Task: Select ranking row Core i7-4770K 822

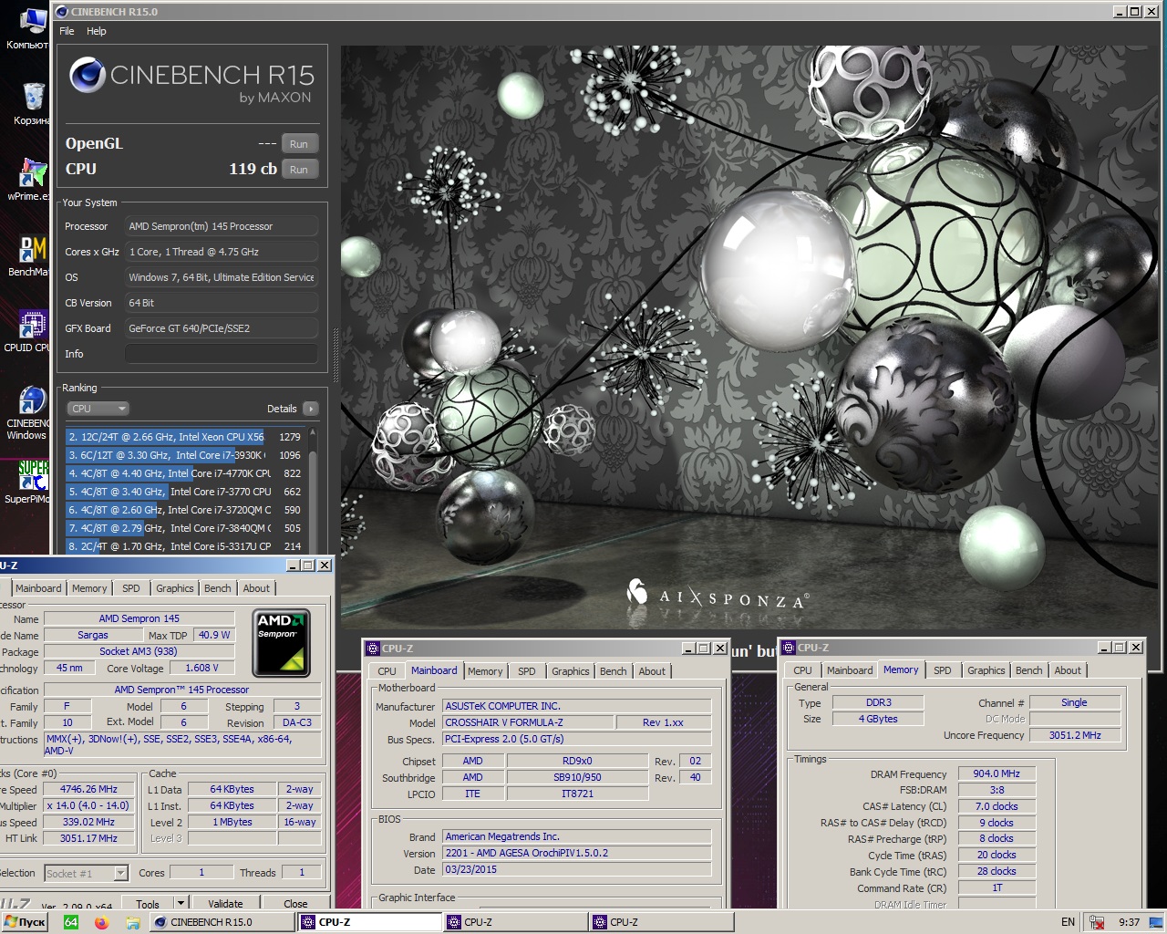Action: point(184,473)
